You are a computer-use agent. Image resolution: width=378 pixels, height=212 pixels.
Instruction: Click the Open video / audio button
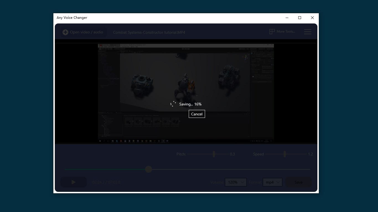click(x=83, y=32)
